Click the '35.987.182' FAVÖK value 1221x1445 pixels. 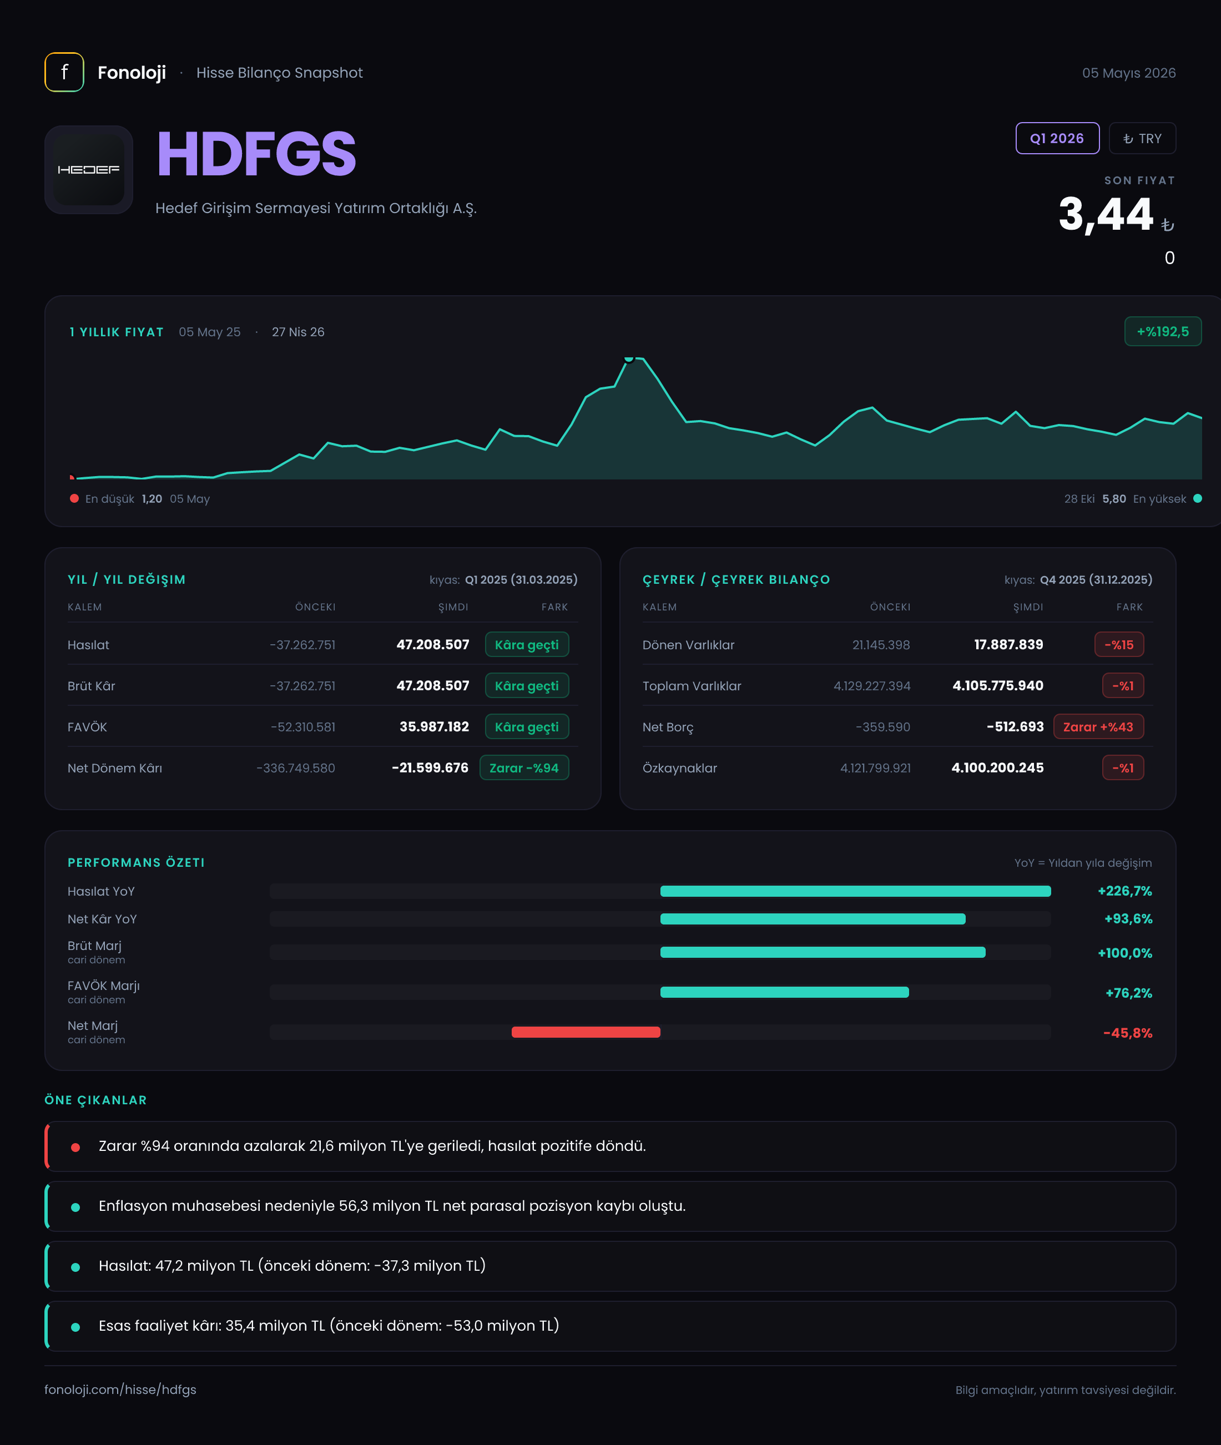434,726
